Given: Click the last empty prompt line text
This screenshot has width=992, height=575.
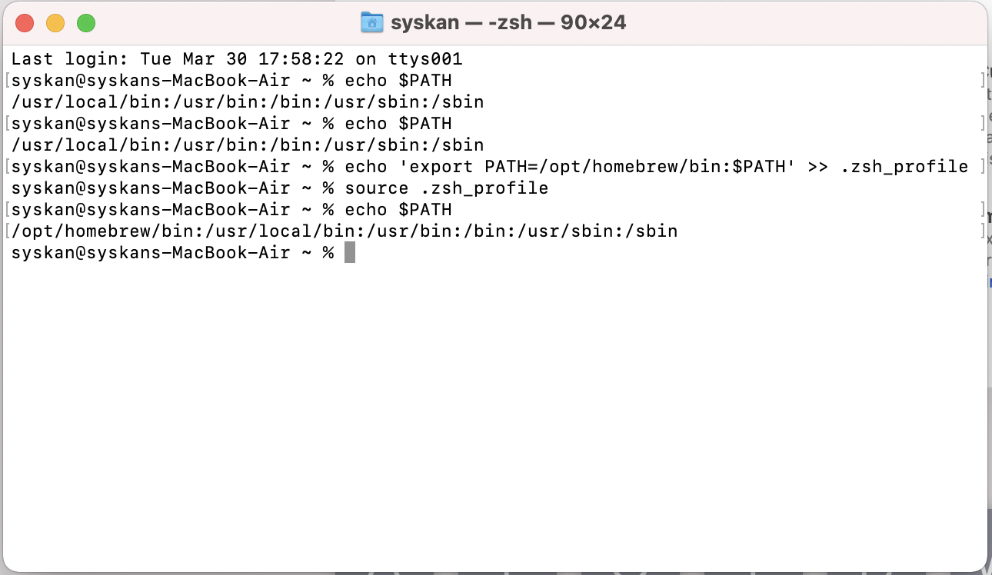Looking at the screenshot, I should click(x=172, y=253).
